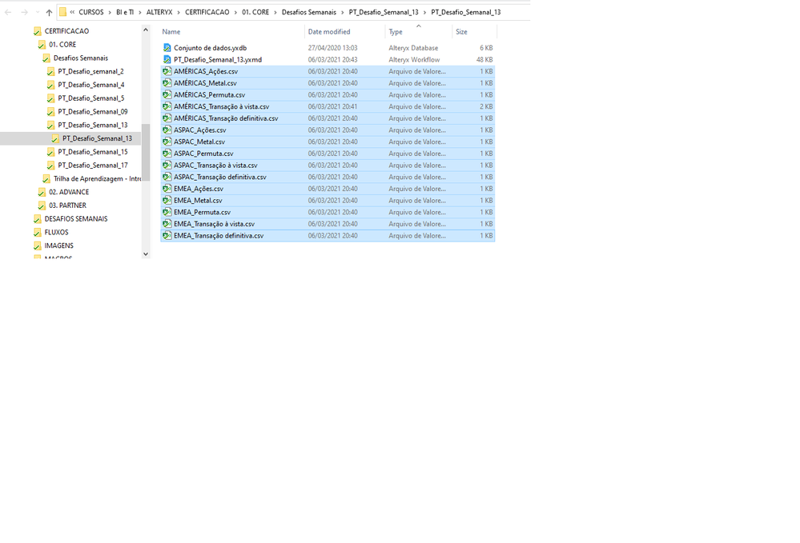Click the Forward navigation arrow
Viewport: 800px width, 543px height.
tap(24, 12)
